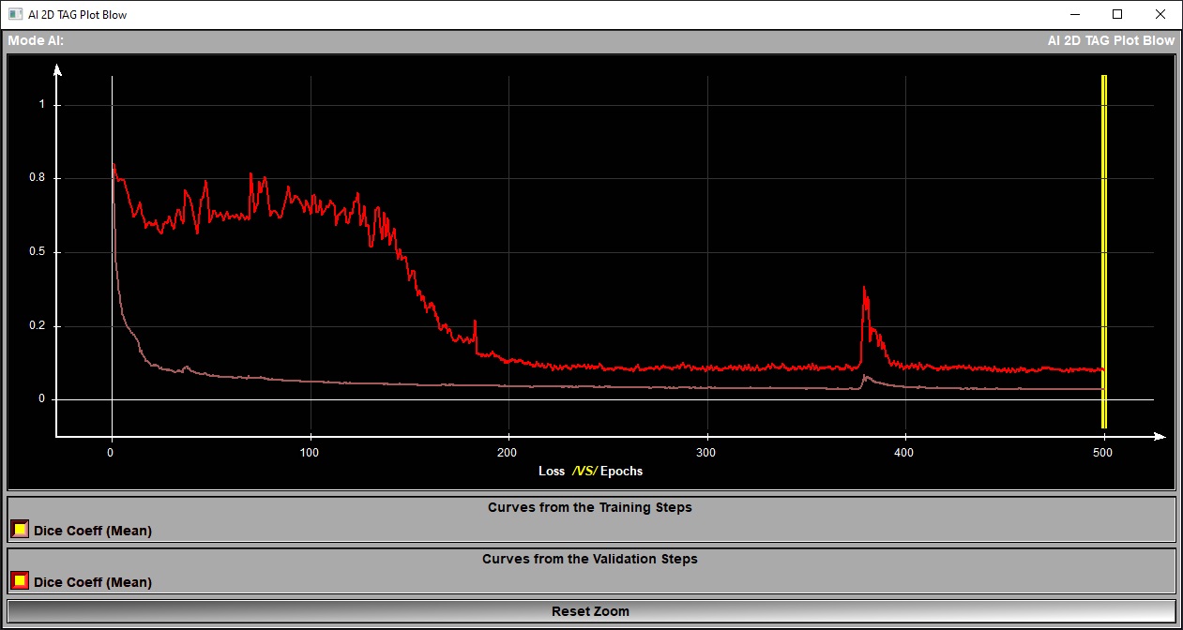Click the 'Mode AI:' label
Viewport: 1183px width, 630px height.
pos(36,40)
